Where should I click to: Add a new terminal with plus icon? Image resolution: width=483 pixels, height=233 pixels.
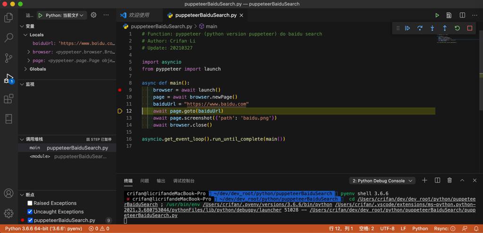pos(425,181)
